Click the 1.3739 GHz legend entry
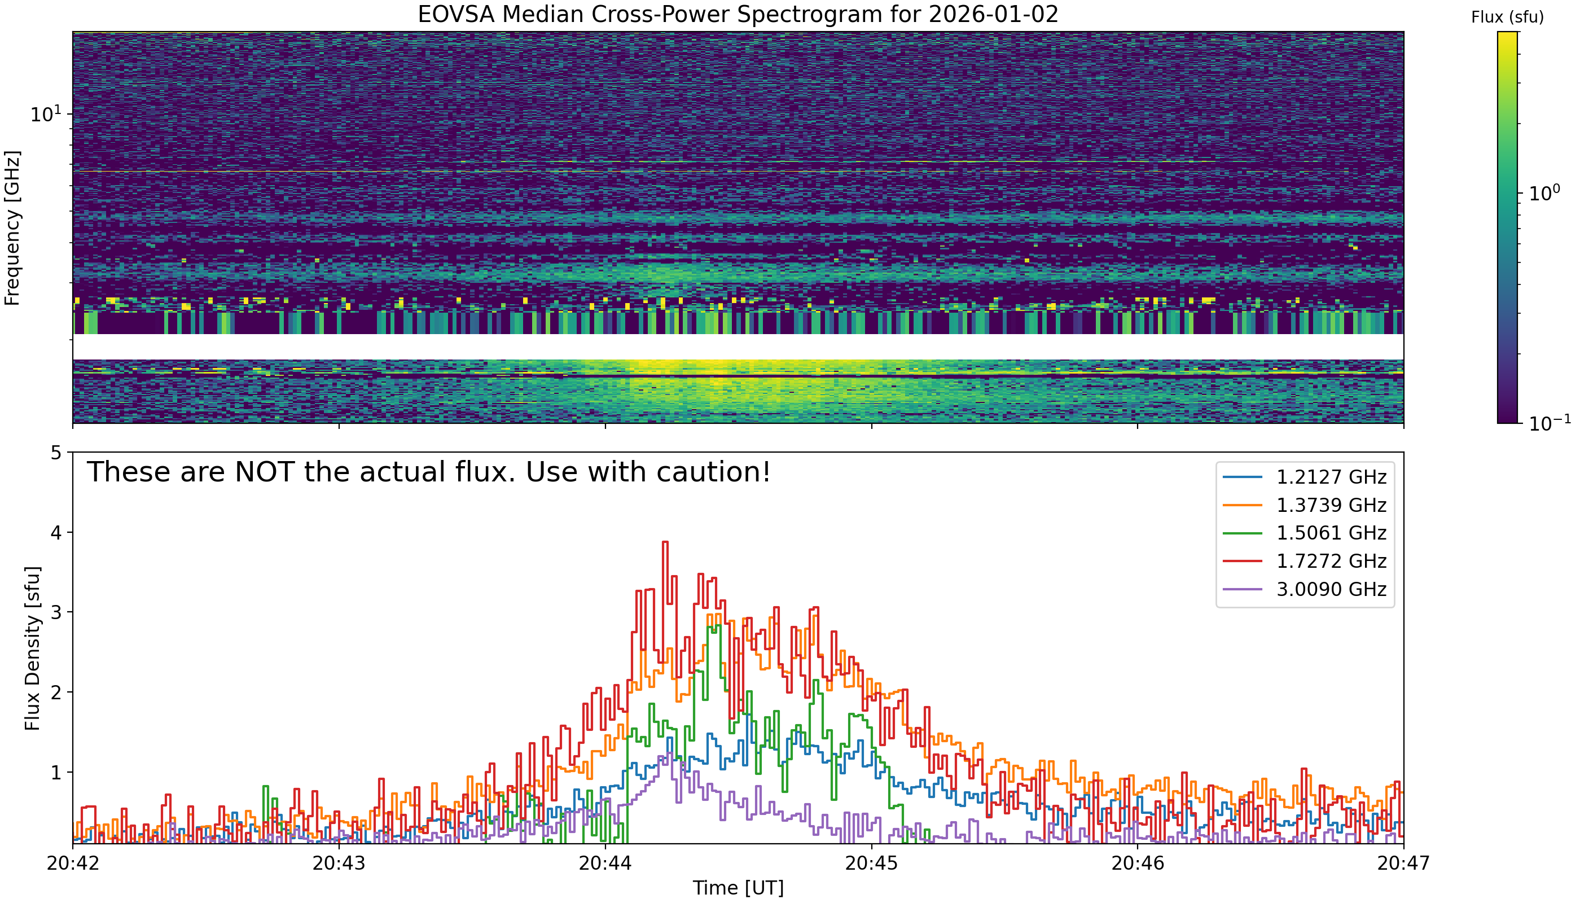This screenshot has width=1580, height=903. tap(1305, 505)
